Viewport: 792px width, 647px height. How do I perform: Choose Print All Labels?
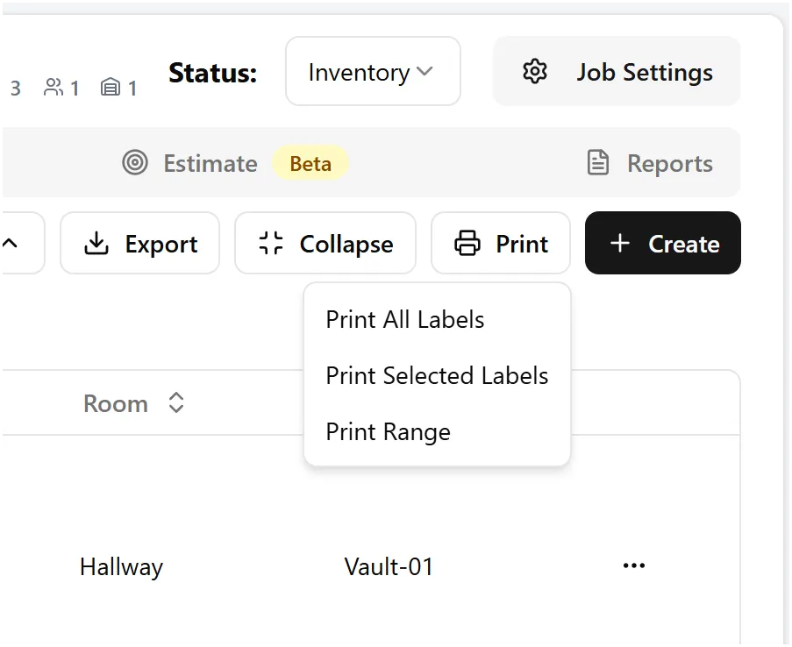pyautogui.click(x=438, y=319)
